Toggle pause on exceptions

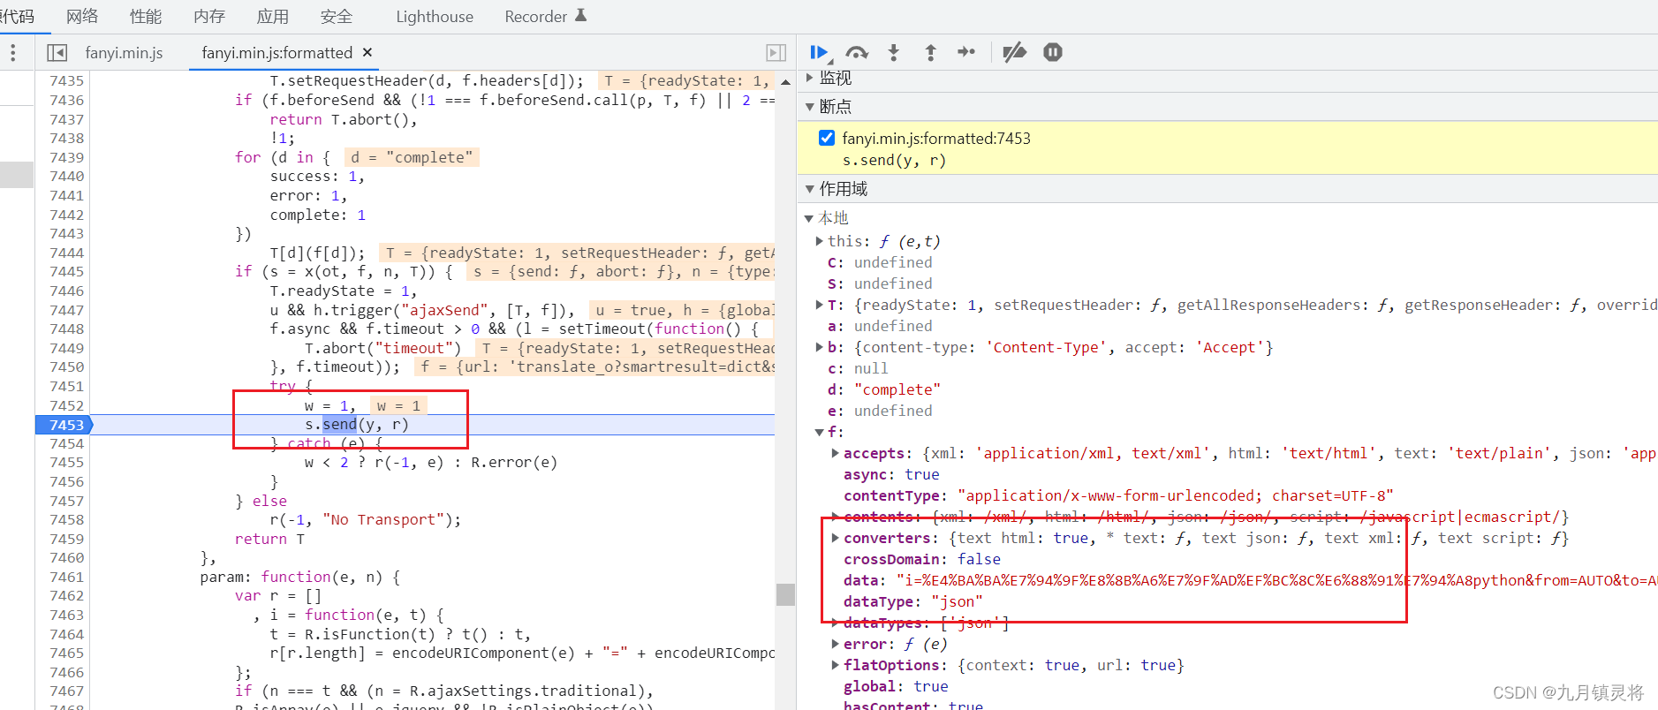click(x=1053, y=52)
